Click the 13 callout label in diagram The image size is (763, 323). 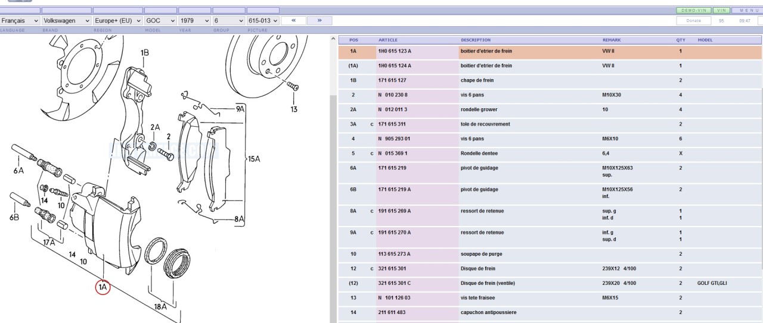point(294,109)
